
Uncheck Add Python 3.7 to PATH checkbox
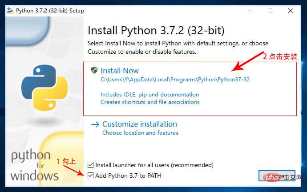point(90,176)
